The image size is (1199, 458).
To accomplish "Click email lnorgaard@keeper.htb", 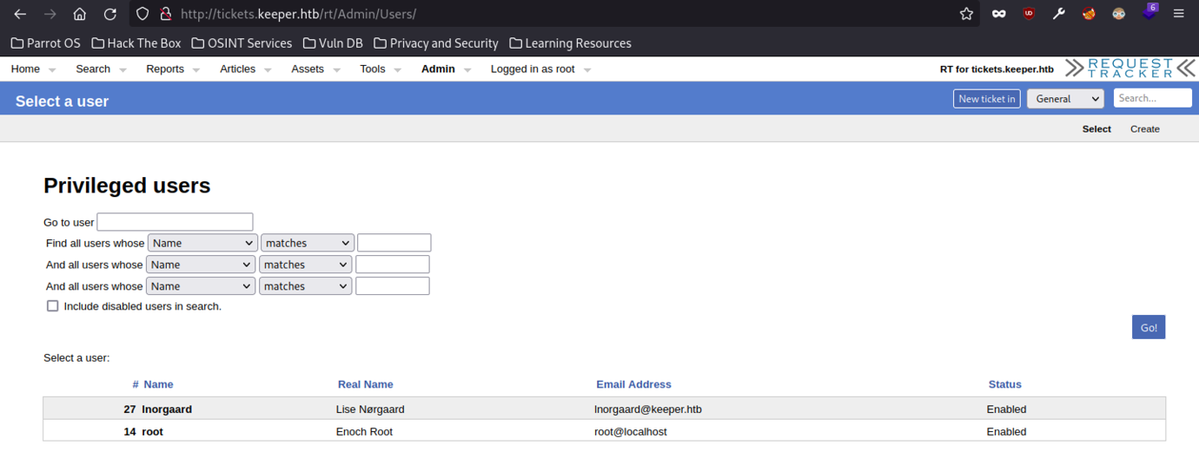I will point(648,409).
